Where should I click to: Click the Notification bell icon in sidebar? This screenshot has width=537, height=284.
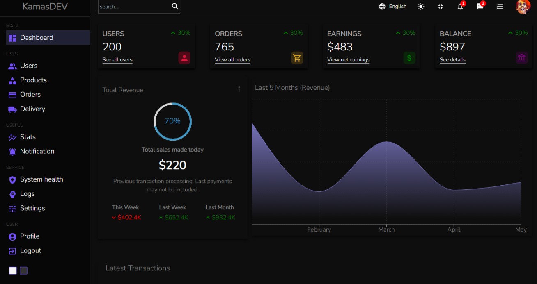pyautogui.click(x=12, y=152)
